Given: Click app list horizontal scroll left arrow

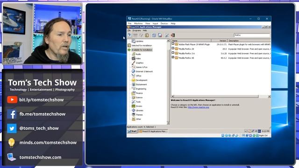Looking at the screenshot, I should [172, 97].
